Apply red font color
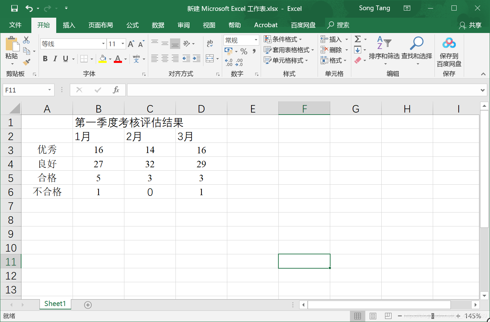490x322 pixels. coord(118,59)
